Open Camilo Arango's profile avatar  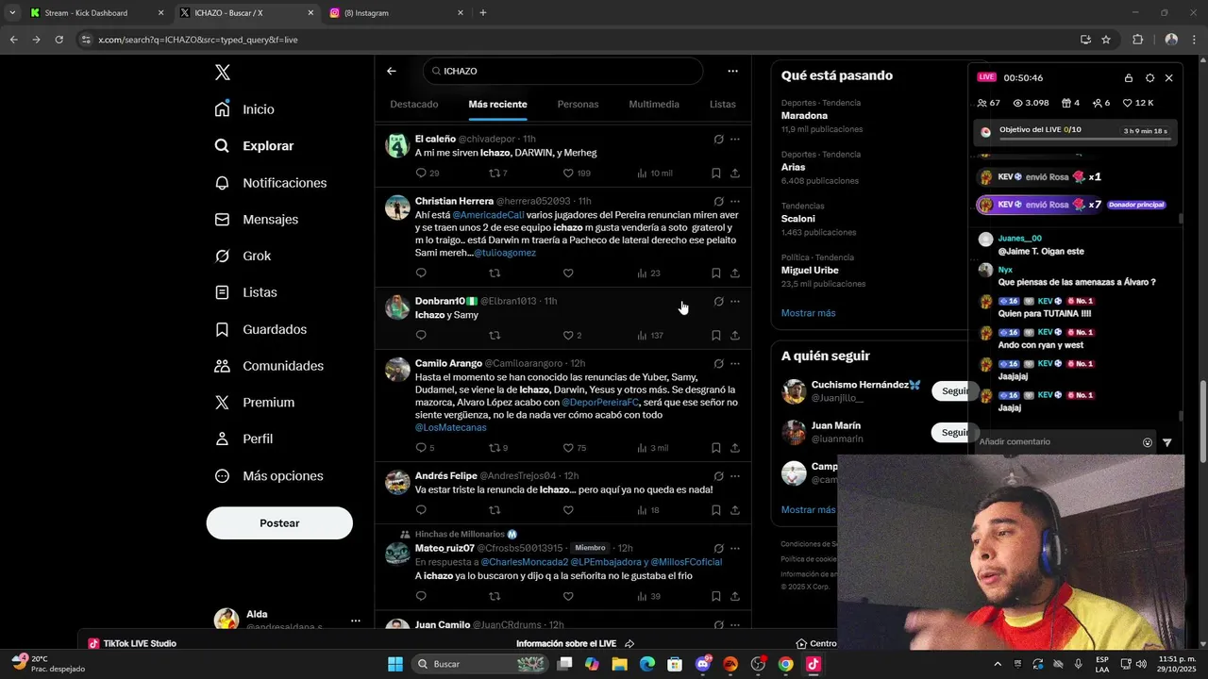[397, 370]
